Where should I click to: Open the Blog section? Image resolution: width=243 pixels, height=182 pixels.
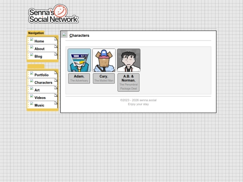point(42,56)
